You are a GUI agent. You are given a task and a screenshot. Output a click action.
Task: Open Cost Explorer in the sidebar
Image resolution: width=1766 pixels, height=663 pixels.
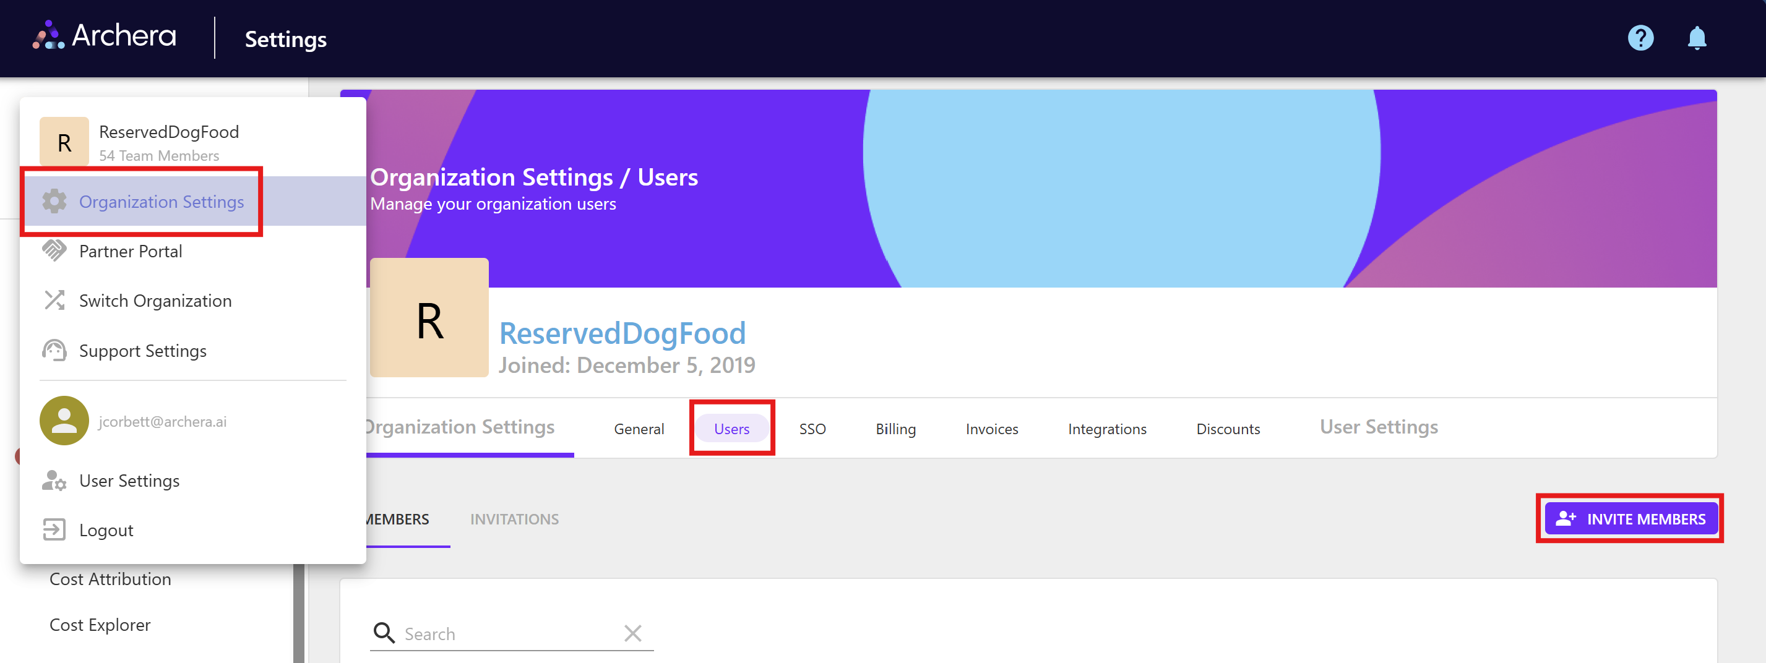pos(100,624)
